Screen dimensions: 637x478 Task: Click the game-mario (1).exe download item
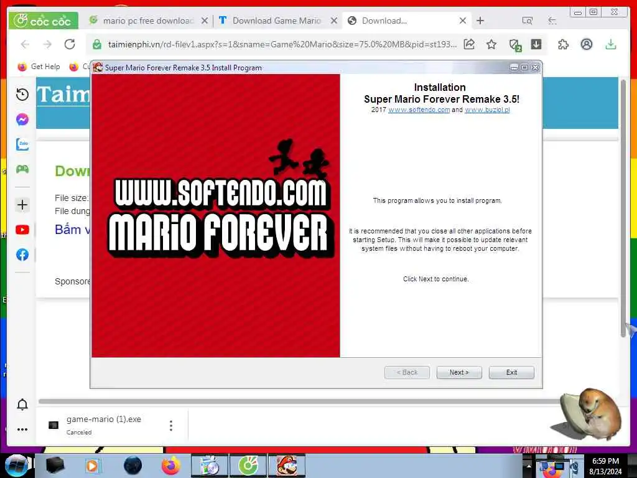(x=104, y=425)
